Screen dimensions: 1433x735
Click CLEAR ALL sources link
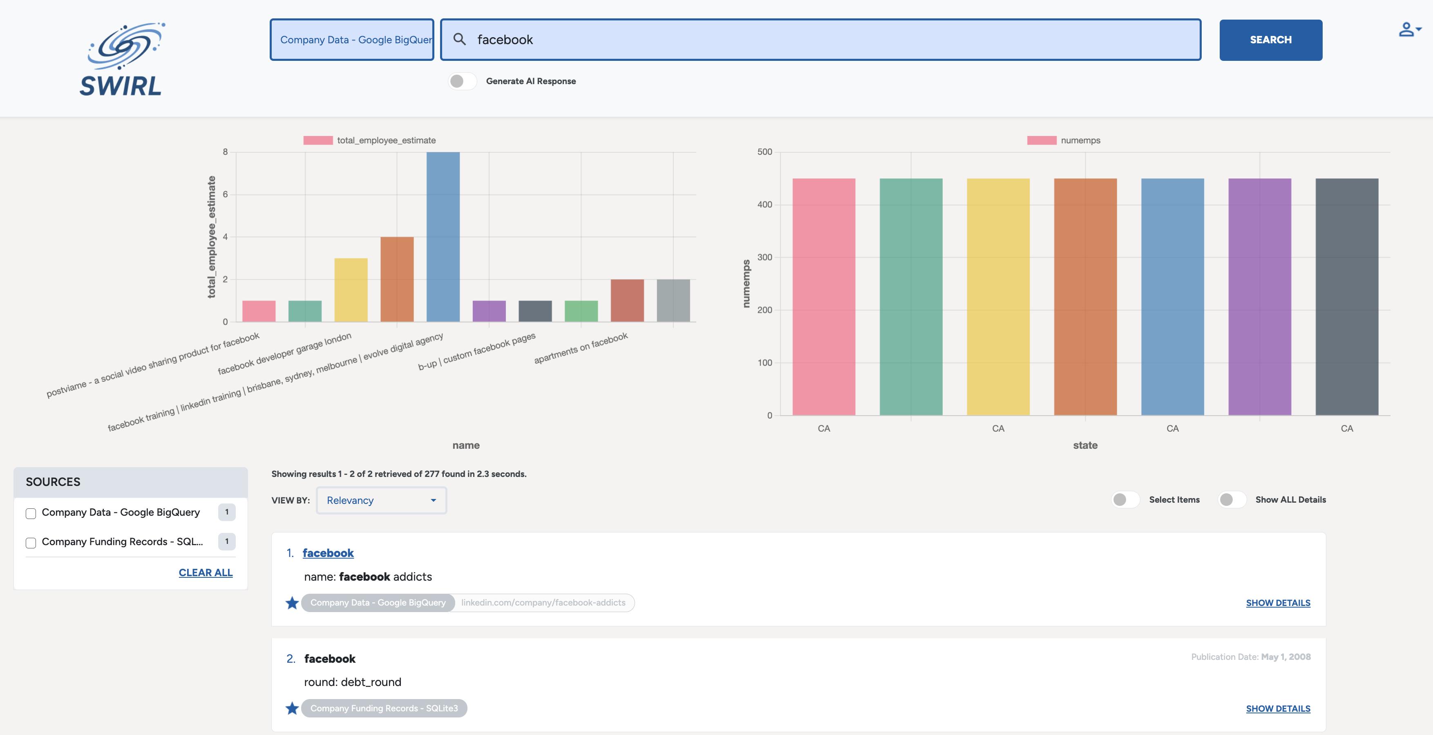[205, 572]
